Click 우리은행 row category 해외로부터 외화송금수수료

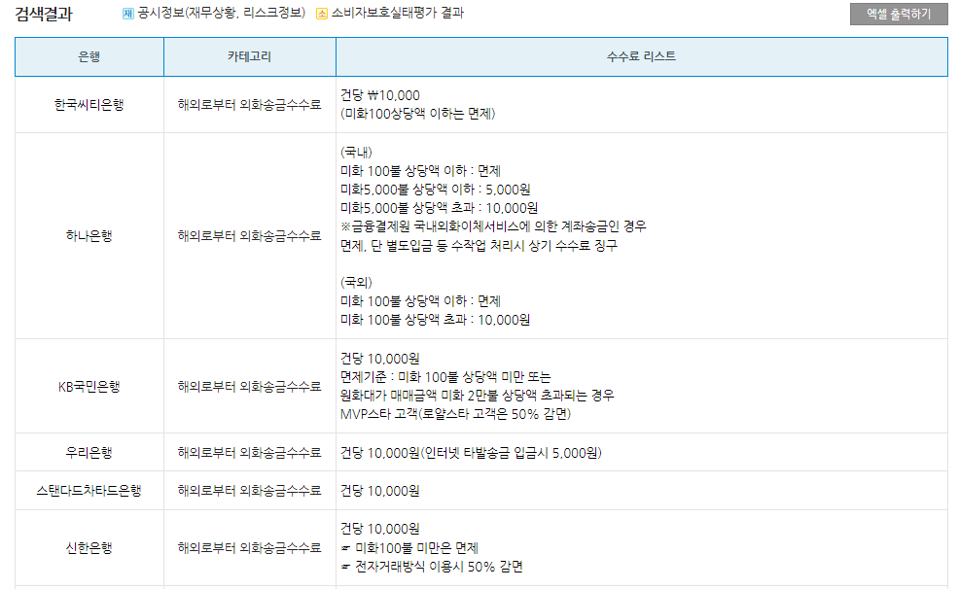point(250,453)
